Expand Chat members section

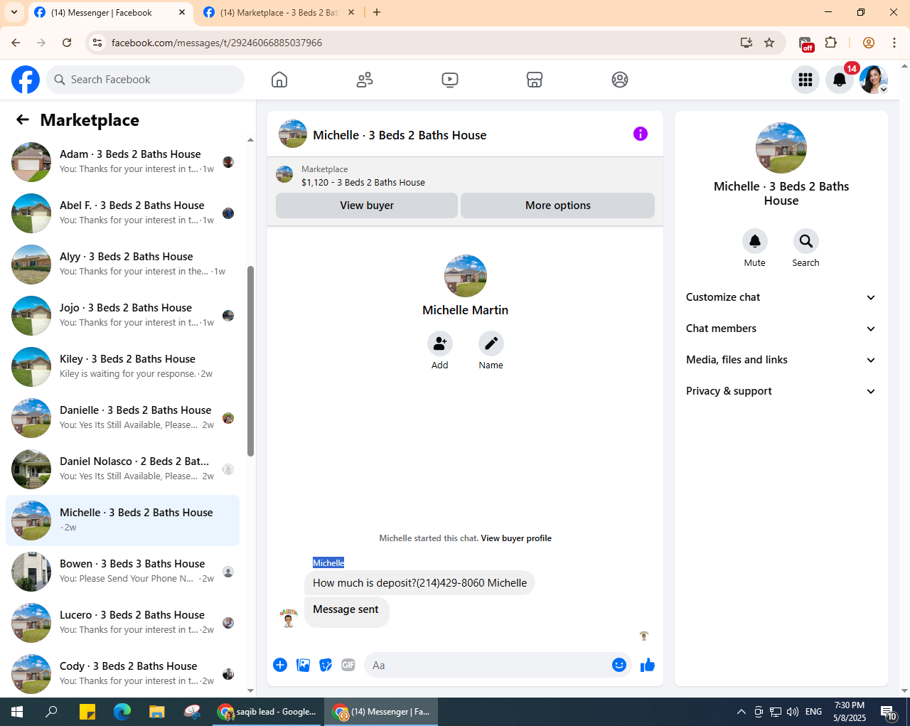click(x=781, y=329)
